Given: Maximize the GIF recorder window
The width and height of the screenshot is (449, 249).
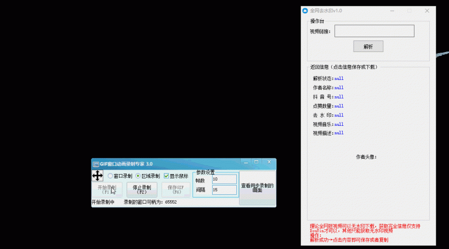Looking at the screenshot, I should tap(256, 162).
